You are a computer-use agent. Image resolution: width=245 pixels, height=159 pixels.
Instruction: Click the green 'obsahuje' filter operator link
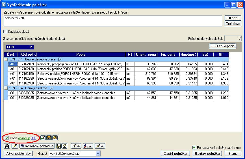point(24,138)
